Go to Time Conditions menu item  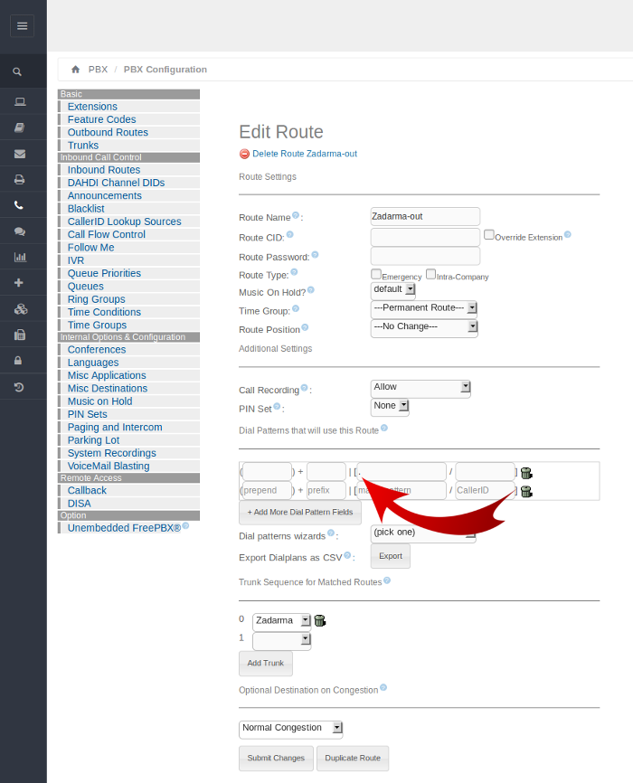[104, 312]
